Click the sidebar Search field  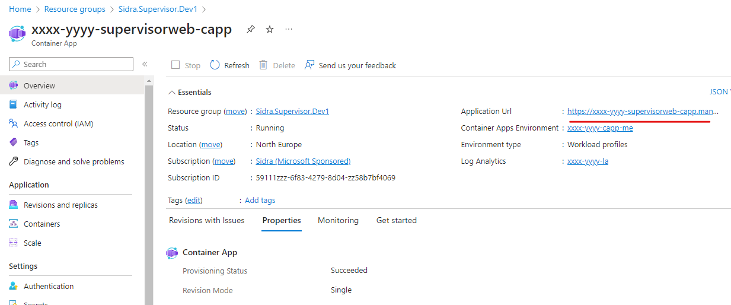coord(71,64)
